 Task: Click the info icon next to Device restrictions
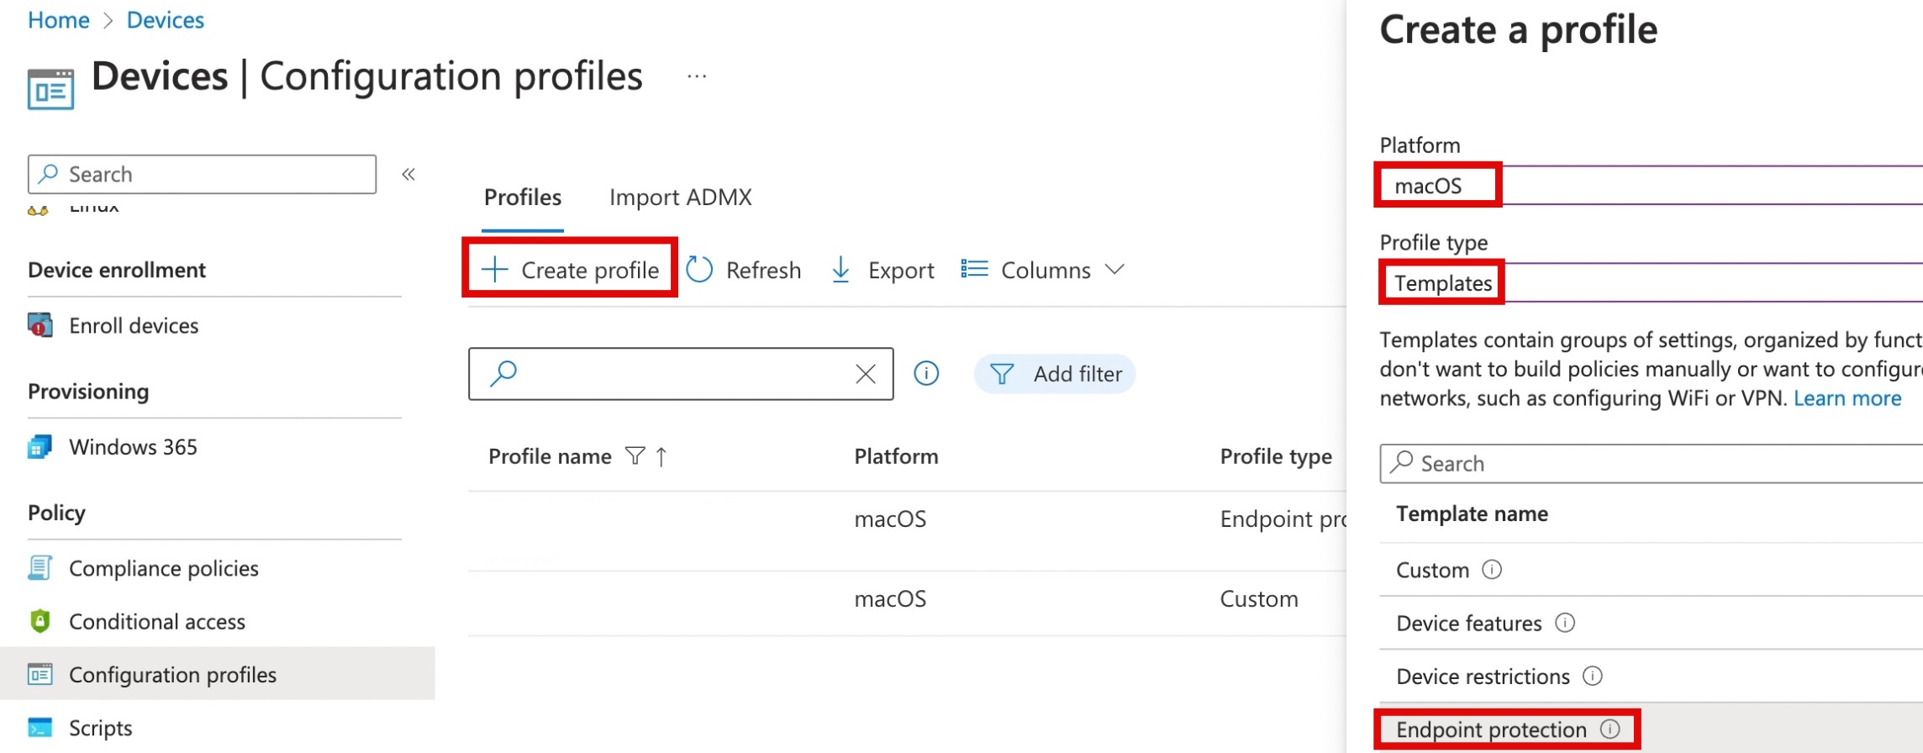[1593, 676]
